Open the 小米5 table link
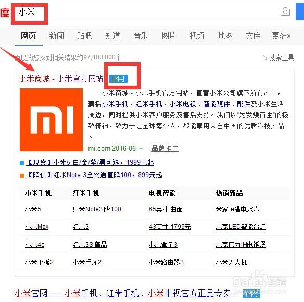This screenshot has height=302, width=304. (x=33, y=209)
